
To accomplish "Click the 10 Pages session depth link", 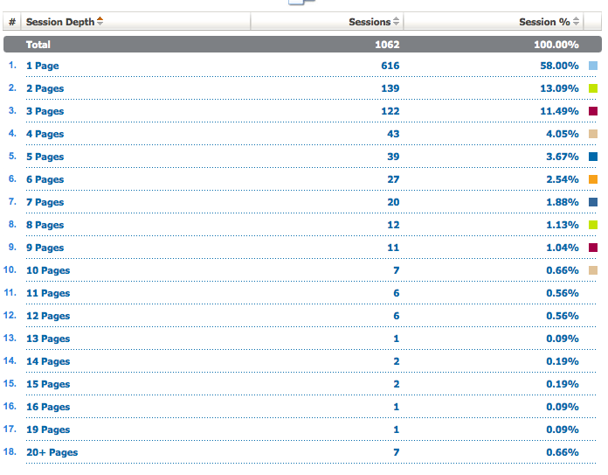I will (x=48, y=270).
